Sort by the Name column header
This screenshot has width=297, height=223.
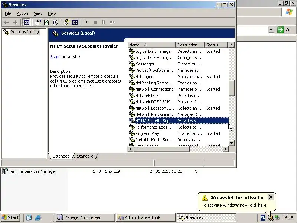(x=151, y=45)
